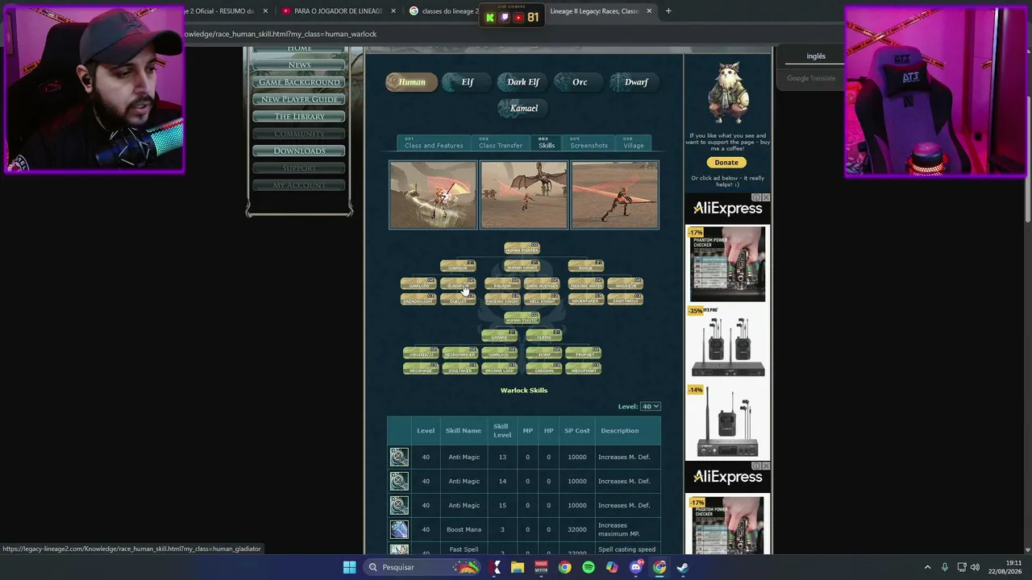Click the yellow Donate button
The image size is (1032, 580).
click(x=726, y=163)
